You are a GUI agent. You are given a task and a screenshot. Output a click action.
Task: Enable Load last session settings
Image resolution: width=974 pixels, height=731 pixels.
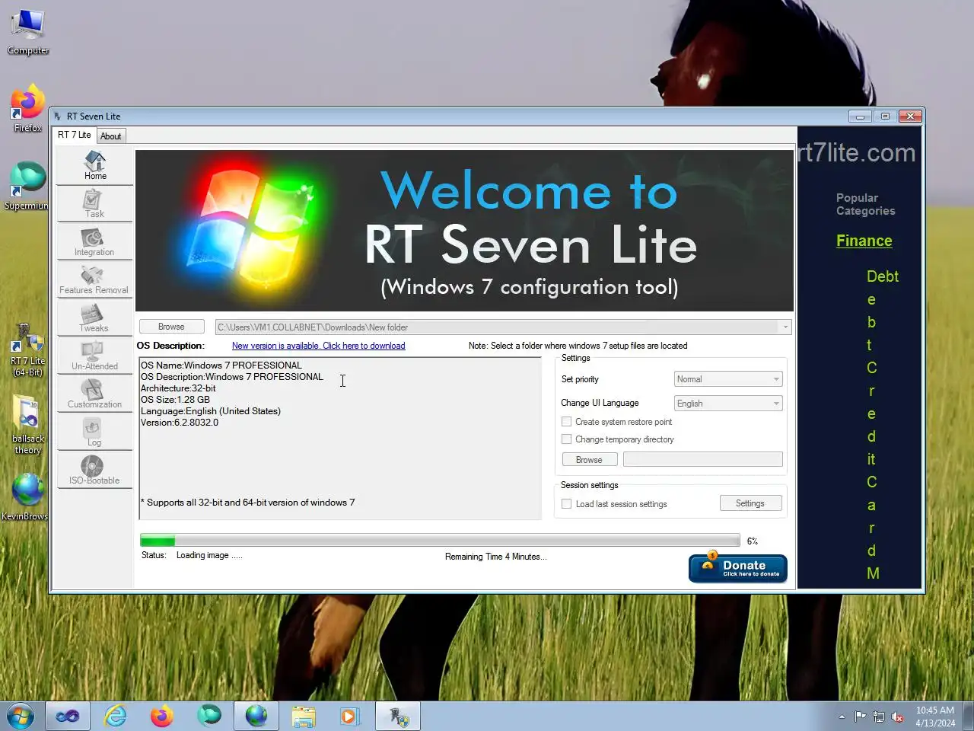tap(566, 504)
